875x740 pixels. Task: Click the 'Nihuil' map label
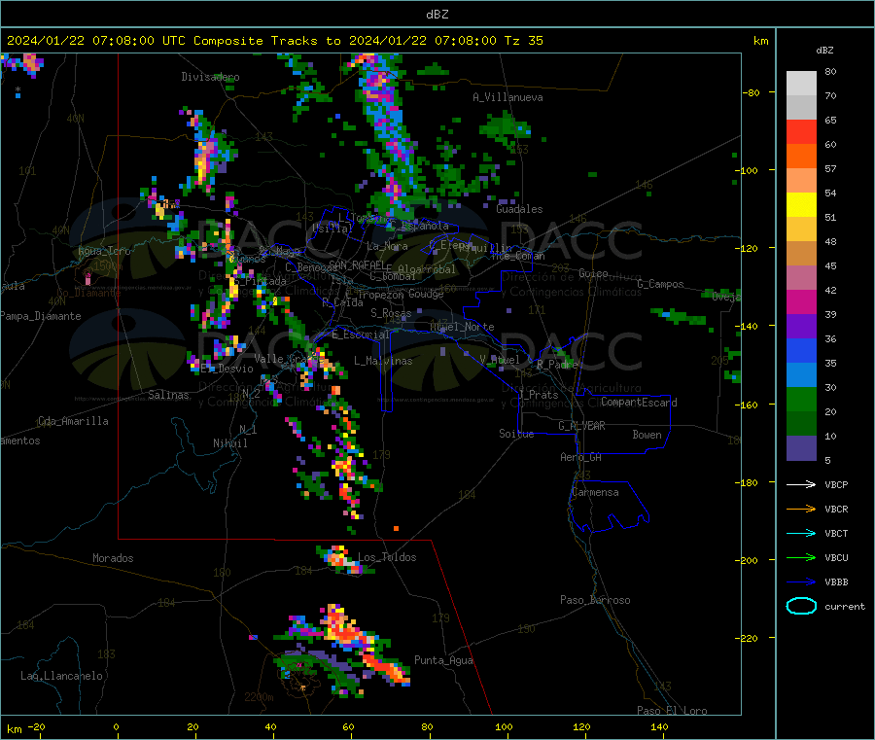pos(230,443)
